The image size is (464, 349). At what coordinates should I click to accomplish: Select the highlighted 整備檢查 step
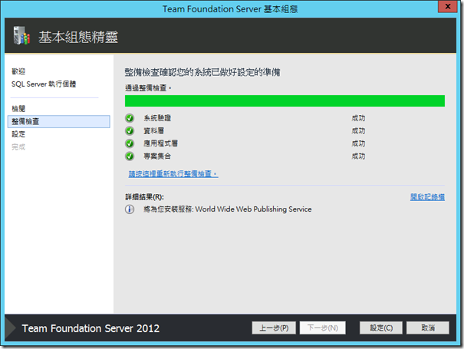(59, 121)
